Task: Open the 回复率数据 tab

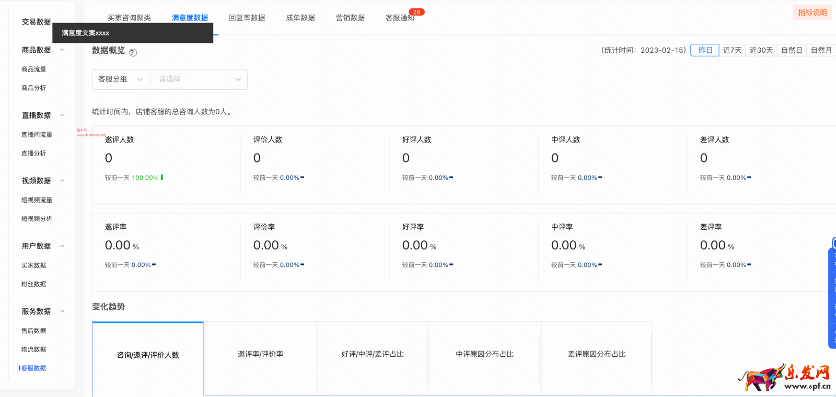Action: point(247,18)
